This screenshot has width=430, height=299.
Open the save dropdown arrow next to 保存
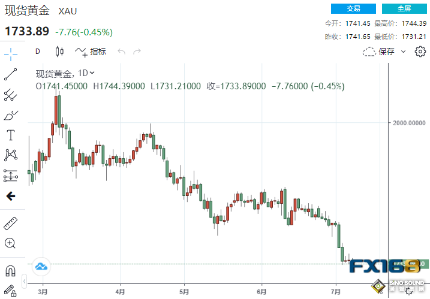pos(403,52)
